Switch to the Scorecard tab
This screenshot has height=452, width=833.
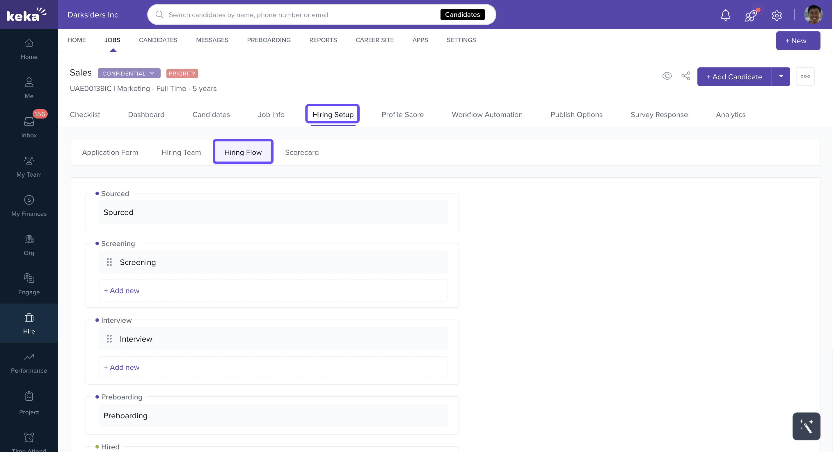301,153
